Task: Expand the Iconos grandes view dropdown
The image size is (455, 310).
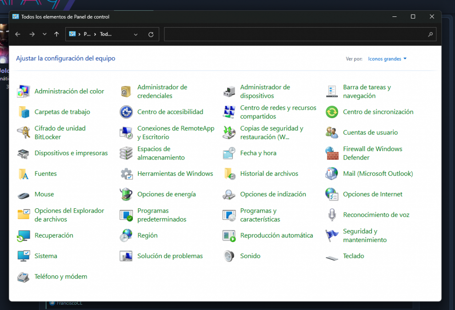Action: (x=387, y=59)
